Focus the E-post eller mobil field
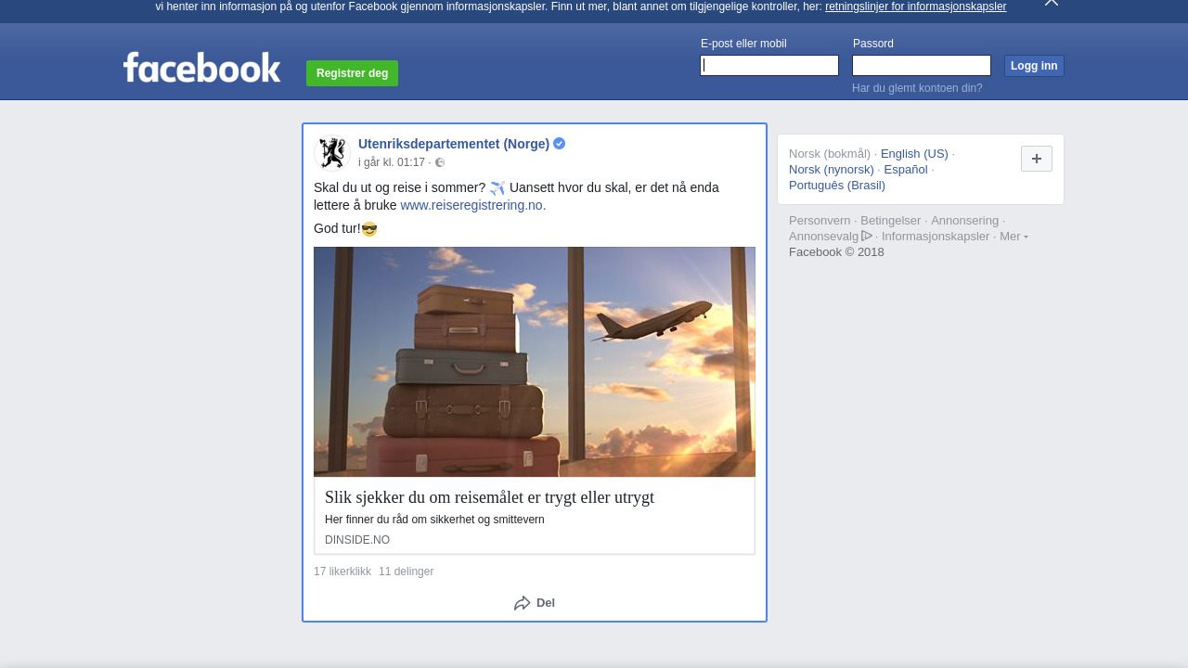 (769, 65)
